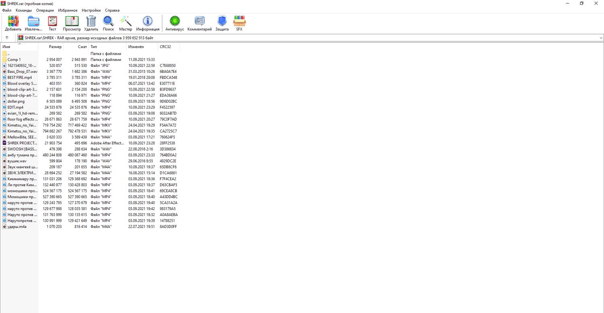Open the Настройки menu

pyautogui.click(x=91, y=10)
